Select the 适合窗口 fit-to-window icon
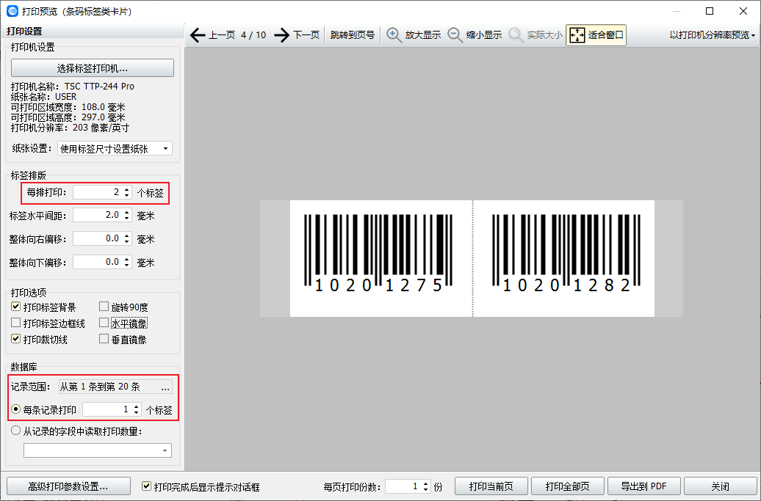The width and height of the screenshot is (761, 501). [577, 35]
